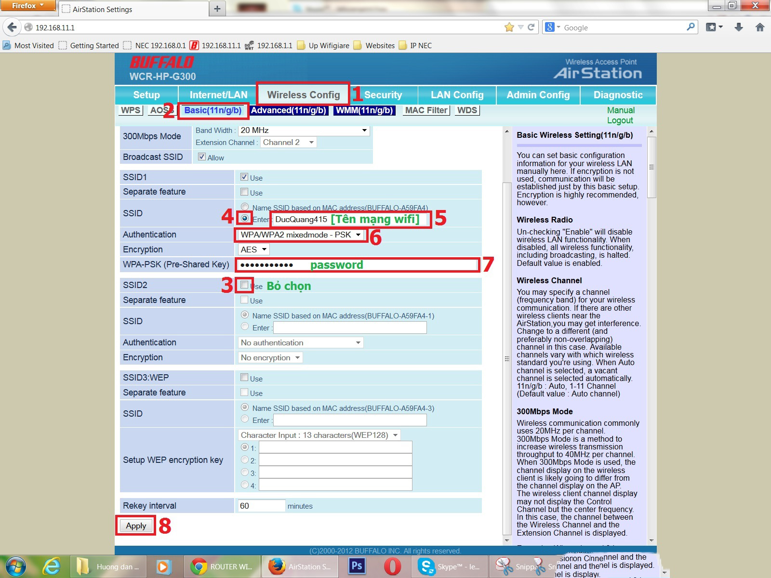Open the Most Visited bookmark
The width and height of the screenshot is (771, 578).
[28, 45]
